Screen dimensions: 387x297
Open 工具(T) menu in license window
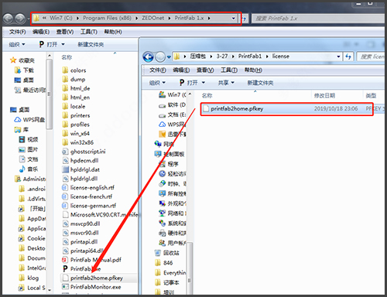[229, 70]
